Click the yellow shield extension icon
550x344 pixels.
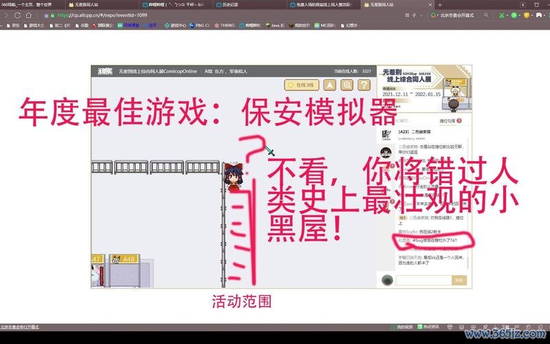point(526,15)
